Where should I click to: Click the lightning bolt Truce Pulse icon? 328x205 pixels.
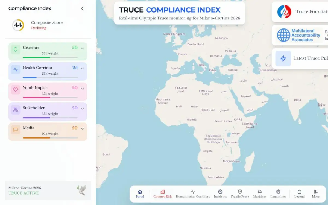pyautogui.click(x=283, y=58)
